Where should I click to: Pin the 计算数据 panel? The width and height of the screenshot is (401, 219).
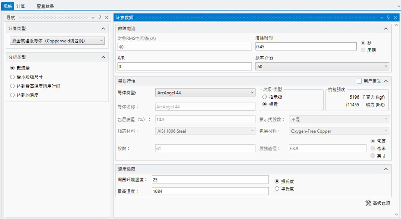389,18
